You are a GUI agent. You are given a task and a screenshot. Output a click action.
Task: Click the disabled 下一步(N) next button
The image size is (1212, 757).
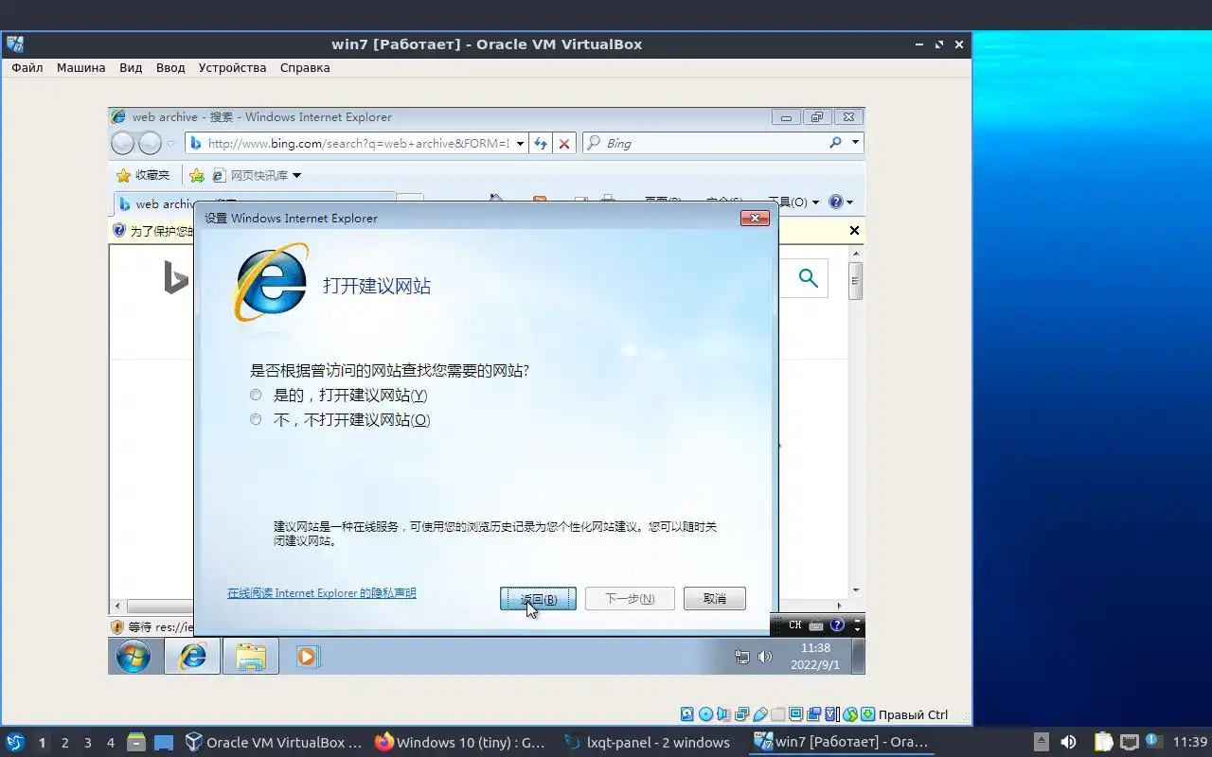tap(630, 598)
